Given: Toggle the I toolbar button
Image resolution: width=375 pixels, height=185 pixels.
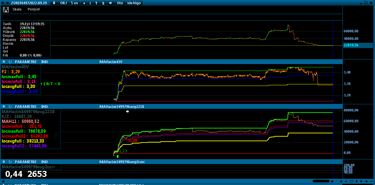Looking at the screenshot, I should (90, 3).
